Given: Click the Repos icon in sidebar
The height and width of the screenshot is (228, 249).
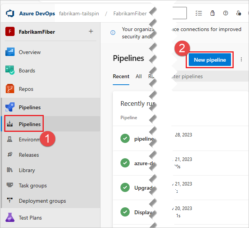Looking at the screenshot, I should click(x=10, y=89).
